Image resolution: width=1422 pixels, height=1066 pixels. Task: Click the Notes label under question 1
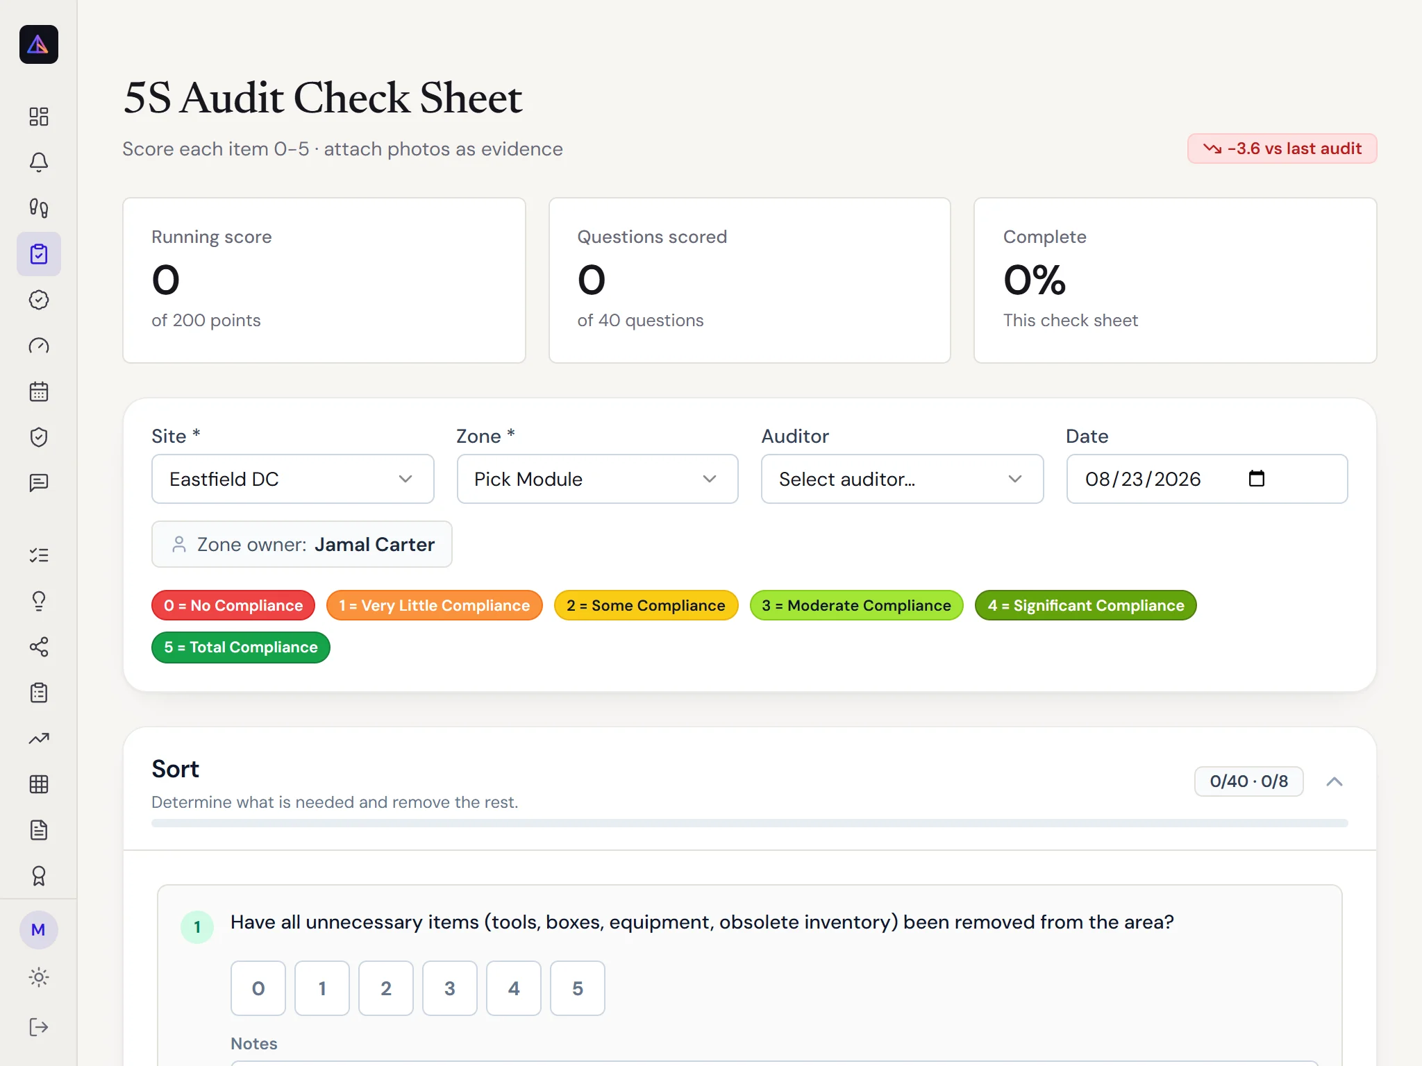[254, 1044]
